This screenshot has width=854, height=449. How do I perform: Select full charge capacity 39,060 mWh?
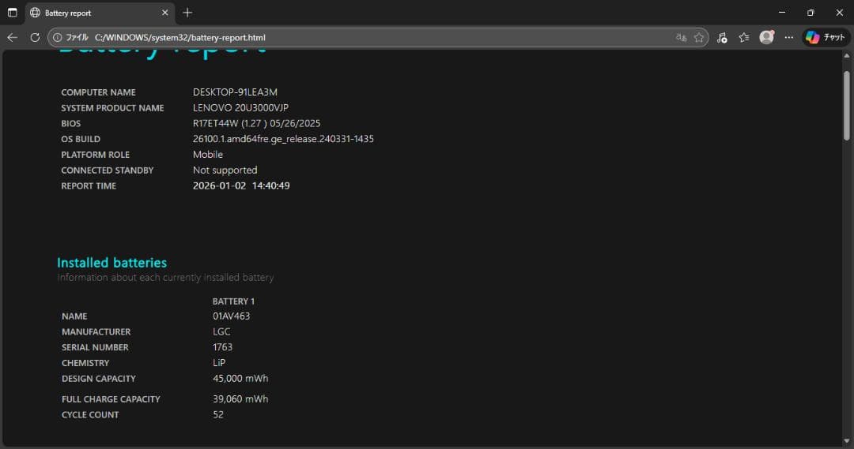[240, 399]
